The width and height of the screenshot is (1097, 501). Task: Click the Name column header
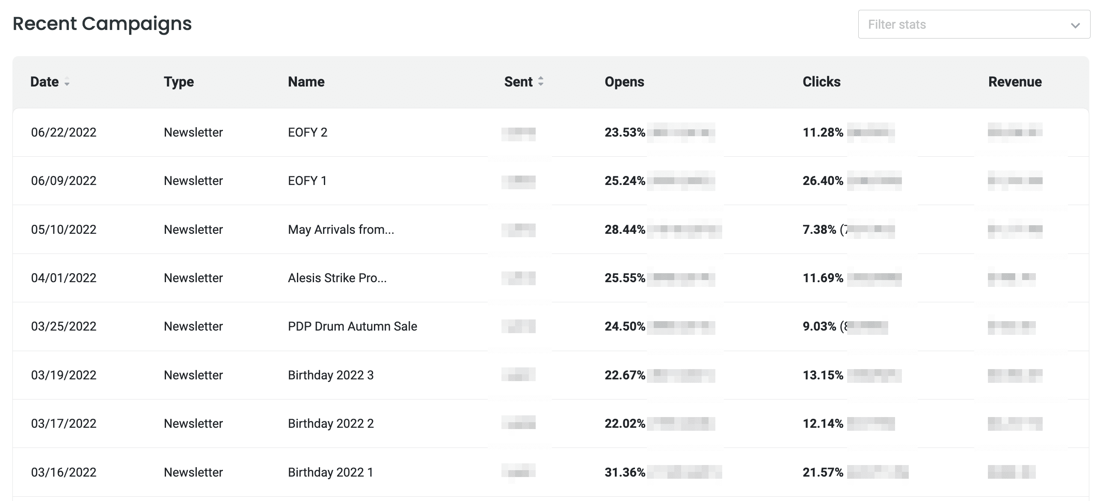pos(306,82)
